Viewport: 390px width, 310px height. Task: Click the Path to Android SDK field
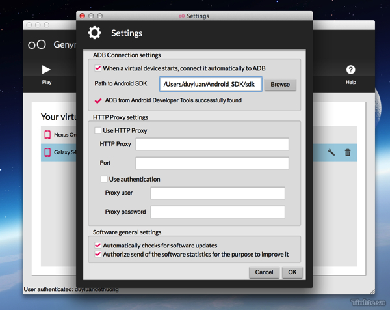(x=211, y=84)
